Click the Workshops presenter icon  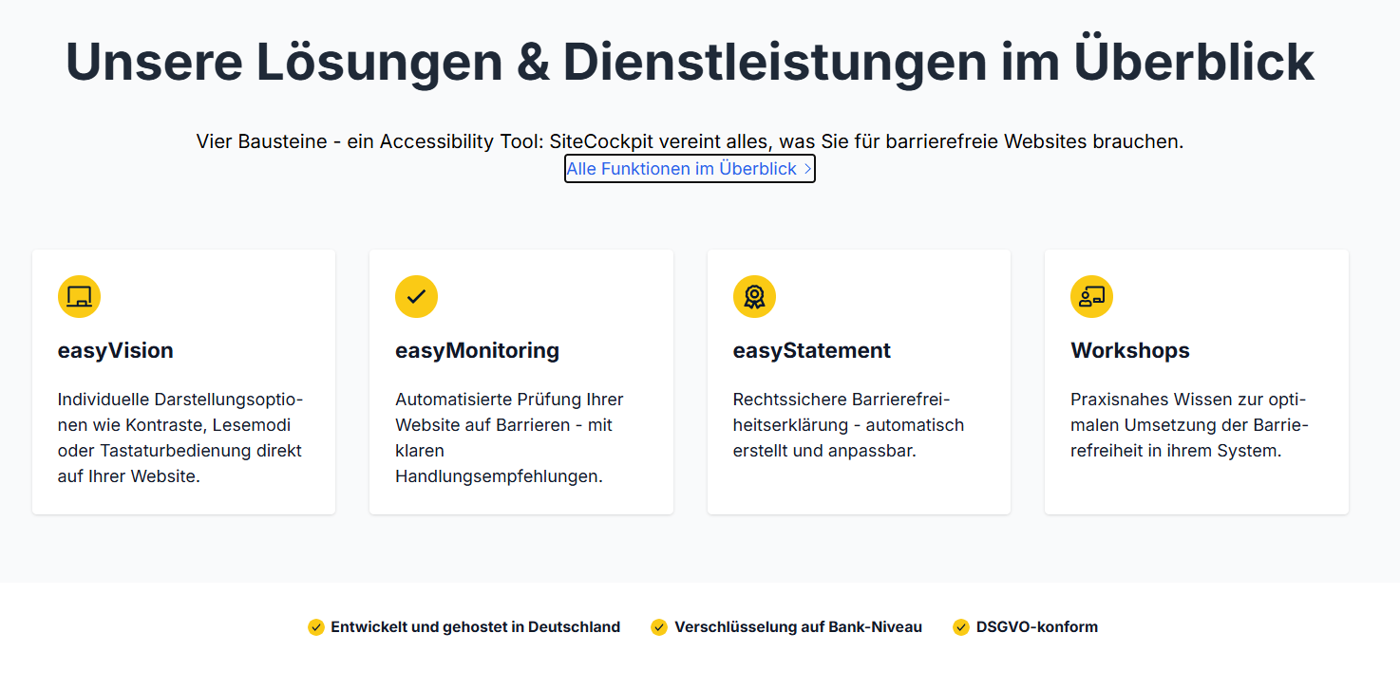[1091, 297]
